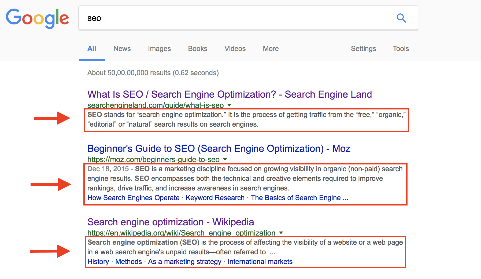This screenshot has height=279, width=481.
Task: Open Wikipedia Search engine optimization result
Action: (x=171, y=222)
